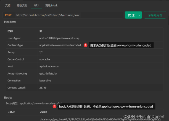Viewport: 169px width, 121px height.
Task: Select the Content-Length header name
Action: (x=17, y=88)
